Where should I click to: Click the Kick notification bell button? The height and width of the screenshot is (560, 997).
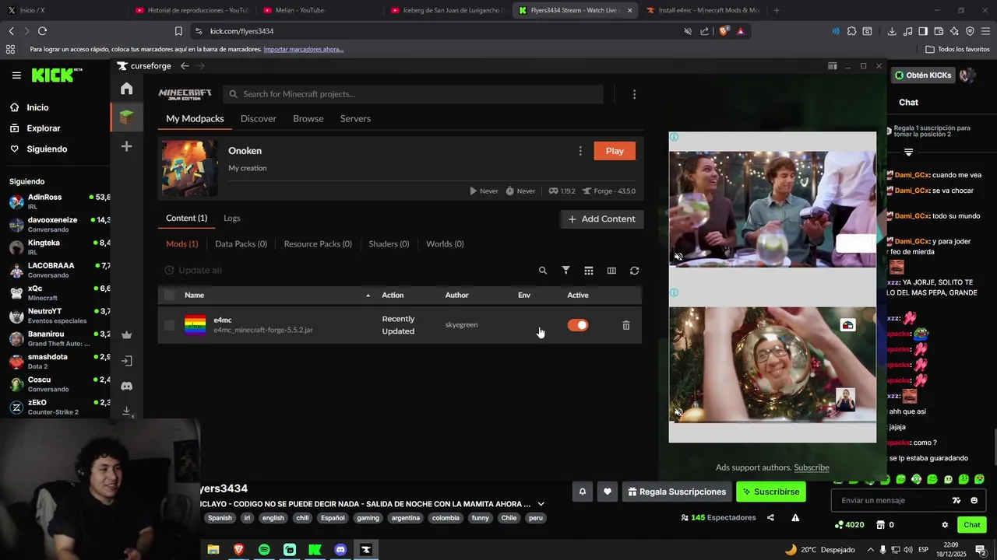click(582, 492)
